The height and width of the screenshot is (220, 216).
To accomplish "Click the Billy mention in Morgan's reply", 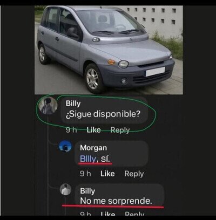I will pyautogui.click(x=88, y=159).
